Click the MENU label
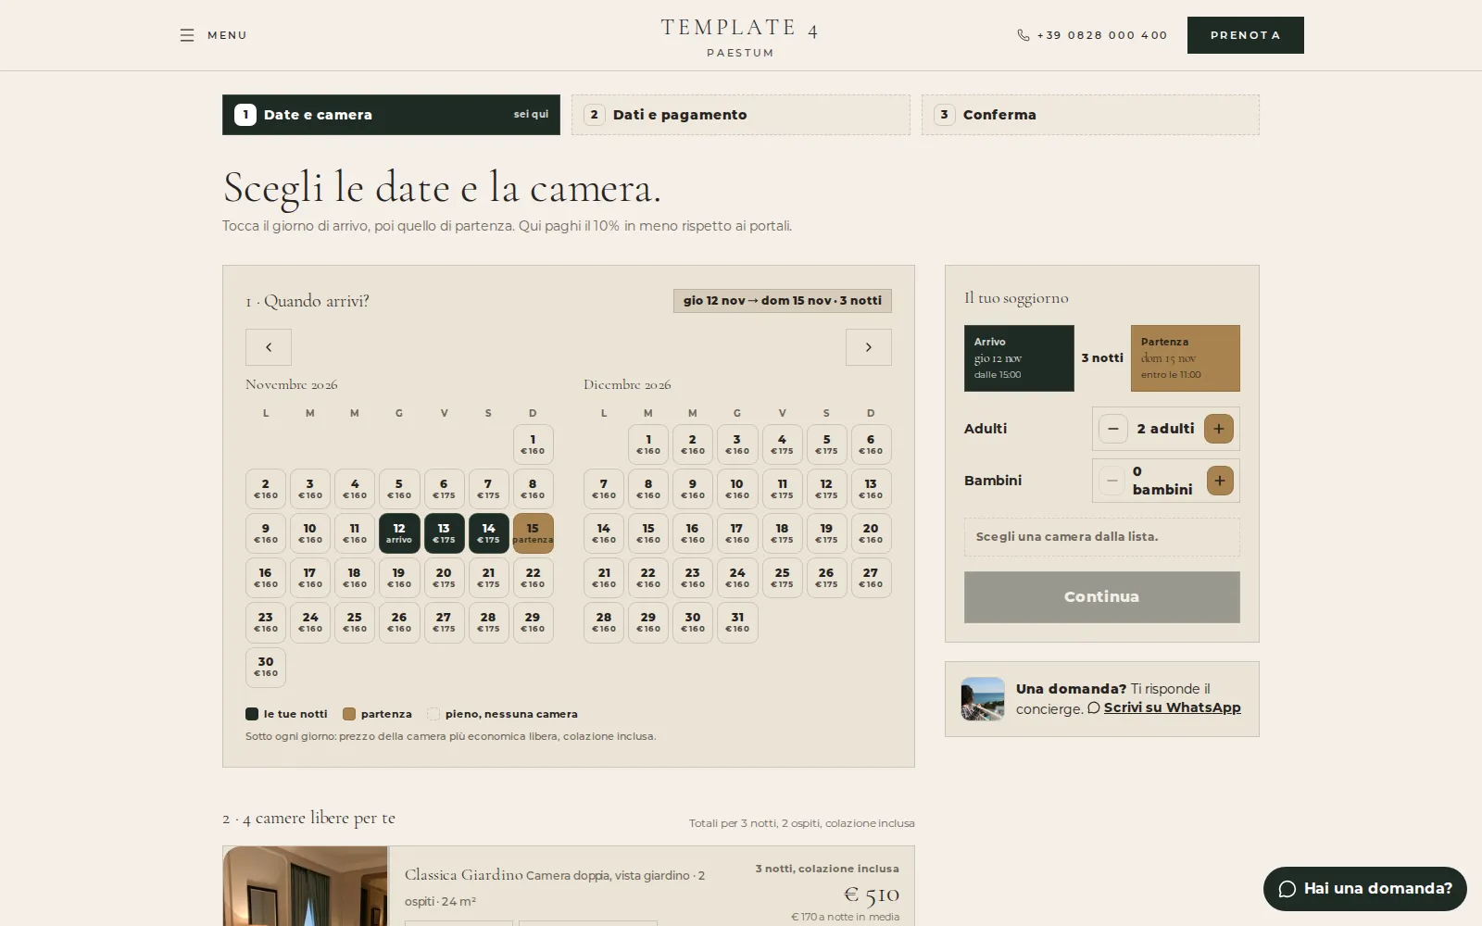 pos(227,35)
